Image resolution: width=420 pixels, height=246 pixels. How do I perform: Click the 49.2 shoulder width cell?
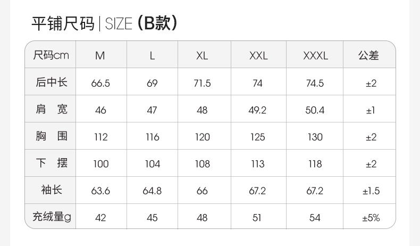pos(257,110)
